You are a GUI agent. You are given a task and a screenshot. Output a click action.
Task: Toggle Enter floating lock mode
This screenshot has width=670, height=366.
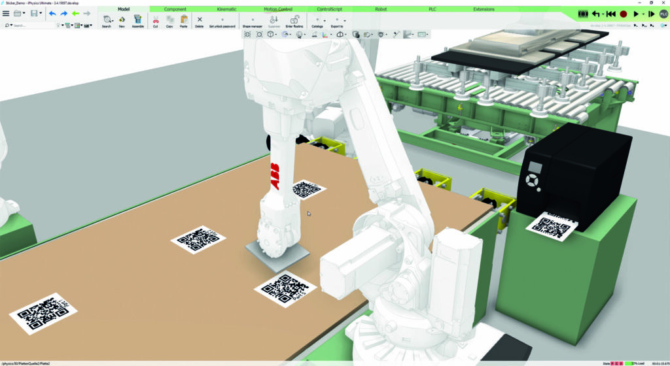(x=294, y=22)
